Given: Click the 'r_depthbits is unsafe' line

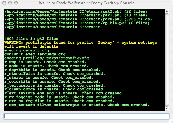Looking at the screenshot, I should click(x=52, y=70).
